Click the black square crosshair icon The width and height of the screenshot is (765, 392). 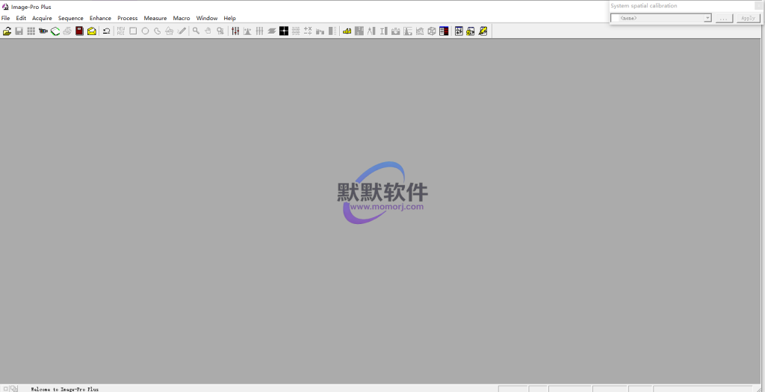coord(284,31)
